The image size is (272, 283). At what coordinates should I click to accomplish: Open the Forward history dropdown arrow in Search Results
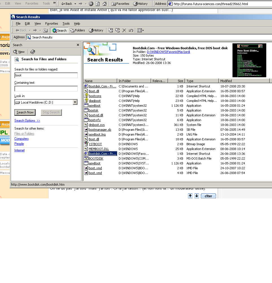[x=40, y=31]
